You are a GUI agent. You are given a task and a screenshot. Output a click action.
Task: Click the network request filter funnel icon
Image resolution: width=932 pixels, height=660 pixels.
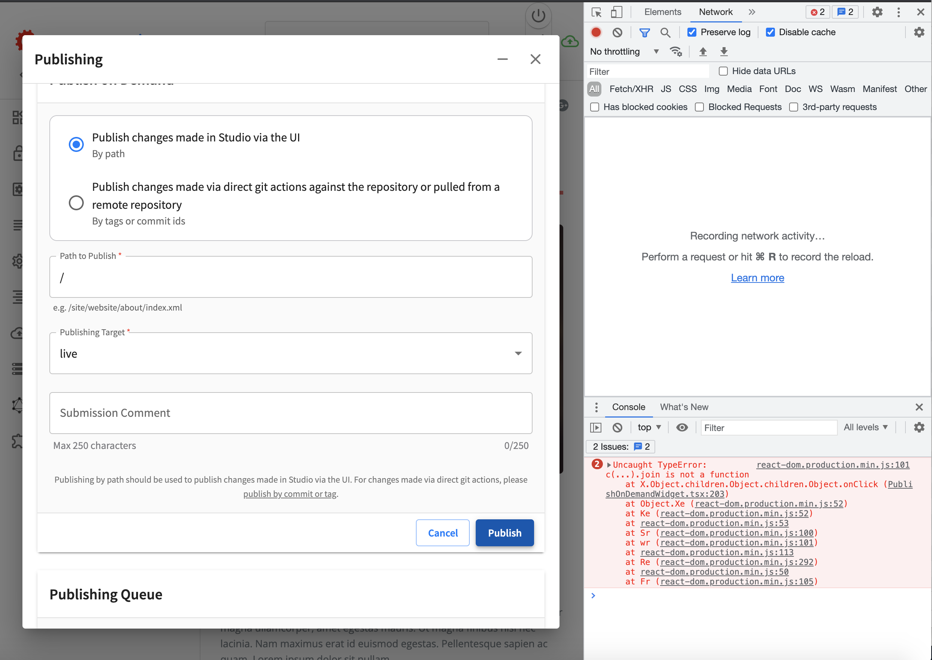pos(645,32)
